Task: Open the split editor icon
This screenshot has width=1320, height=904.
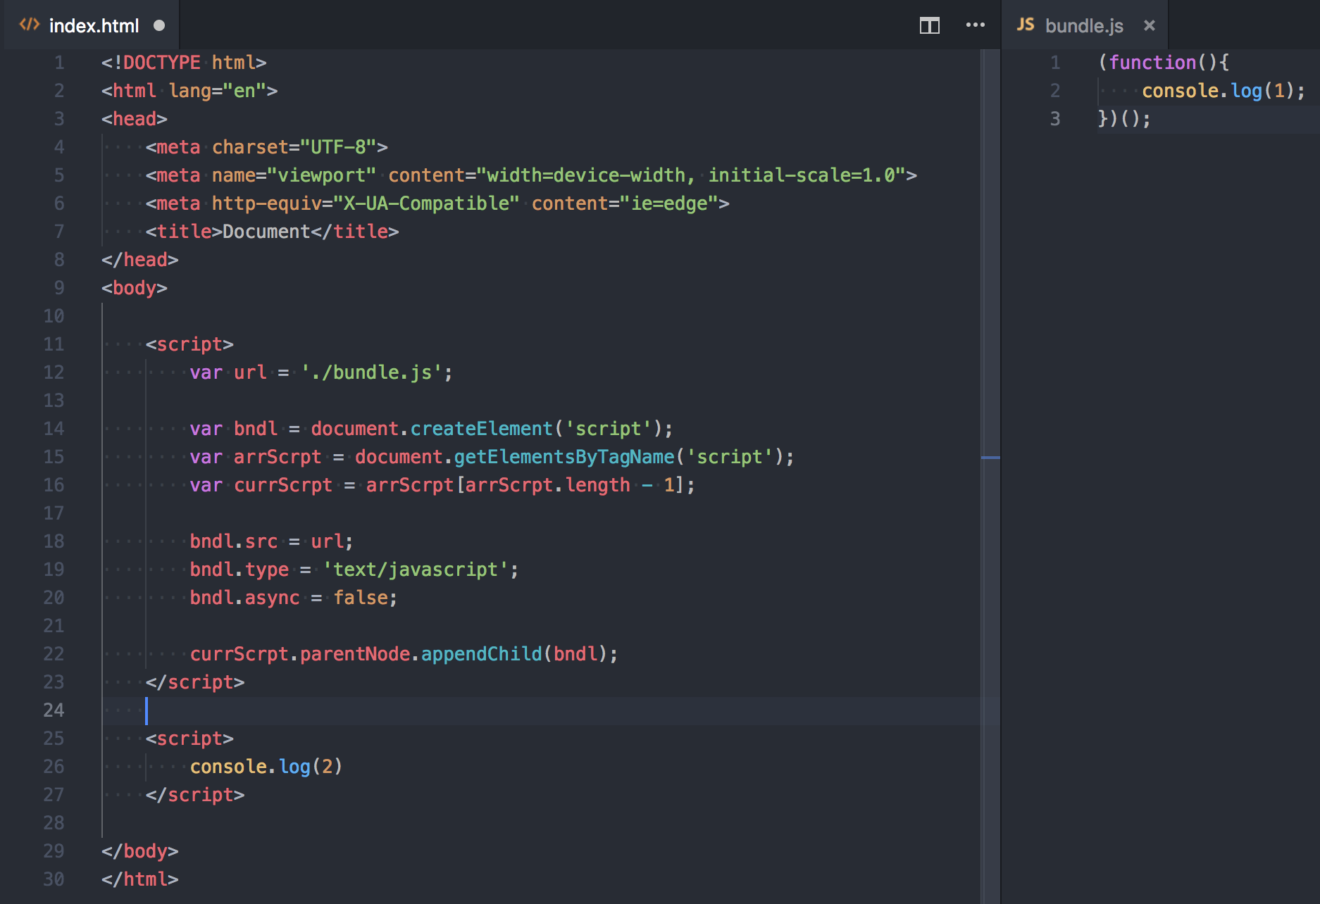Action: (929, 26)
